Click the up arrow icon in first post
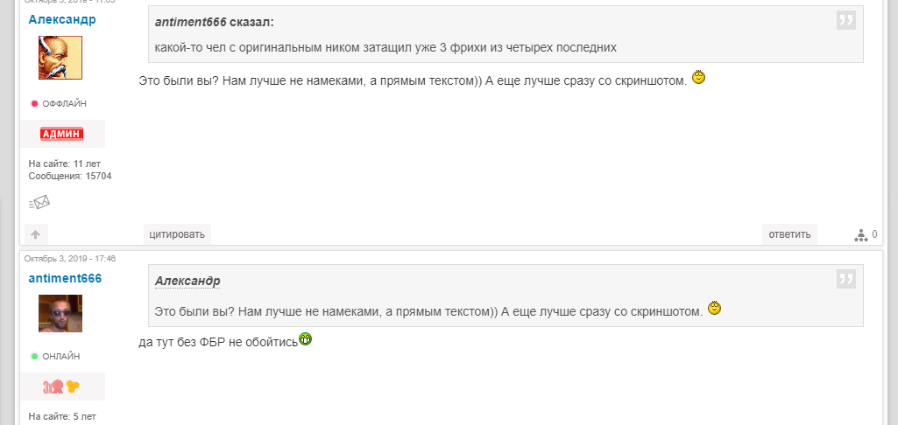The image size is (898, 425). (36, 234)
